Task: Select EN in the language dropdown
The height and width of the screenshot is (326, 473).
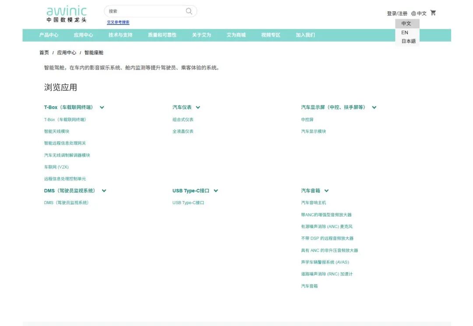Action: (407, 32)
